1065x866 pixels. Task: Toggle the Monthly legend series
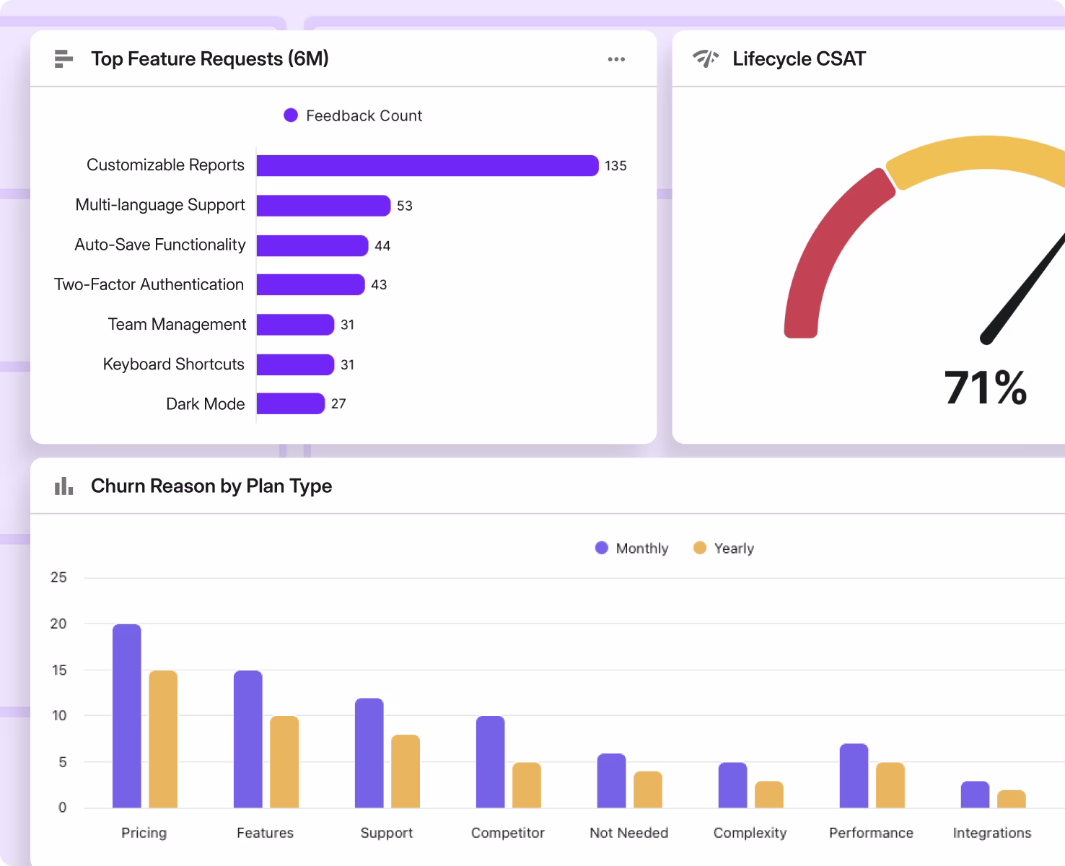tap(631, 548)
